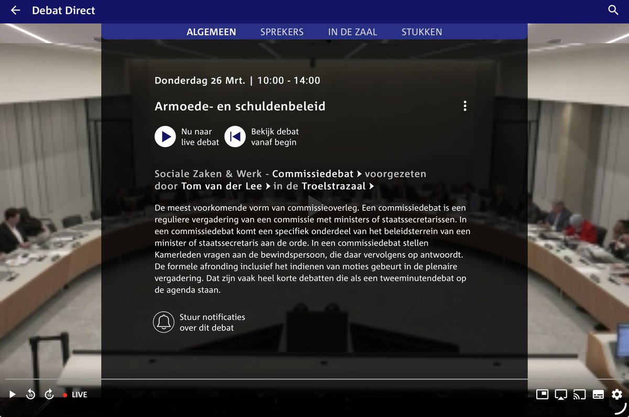Skip forward 10 seconds
The image size is (629, 417).
pyautogui.click(x=49, y=394)
